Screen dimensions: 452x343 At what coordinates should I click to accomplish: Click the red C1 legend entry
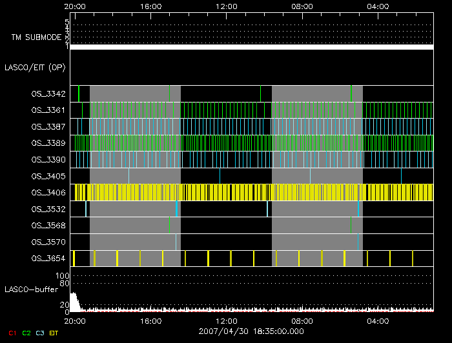tap(12, 332)
